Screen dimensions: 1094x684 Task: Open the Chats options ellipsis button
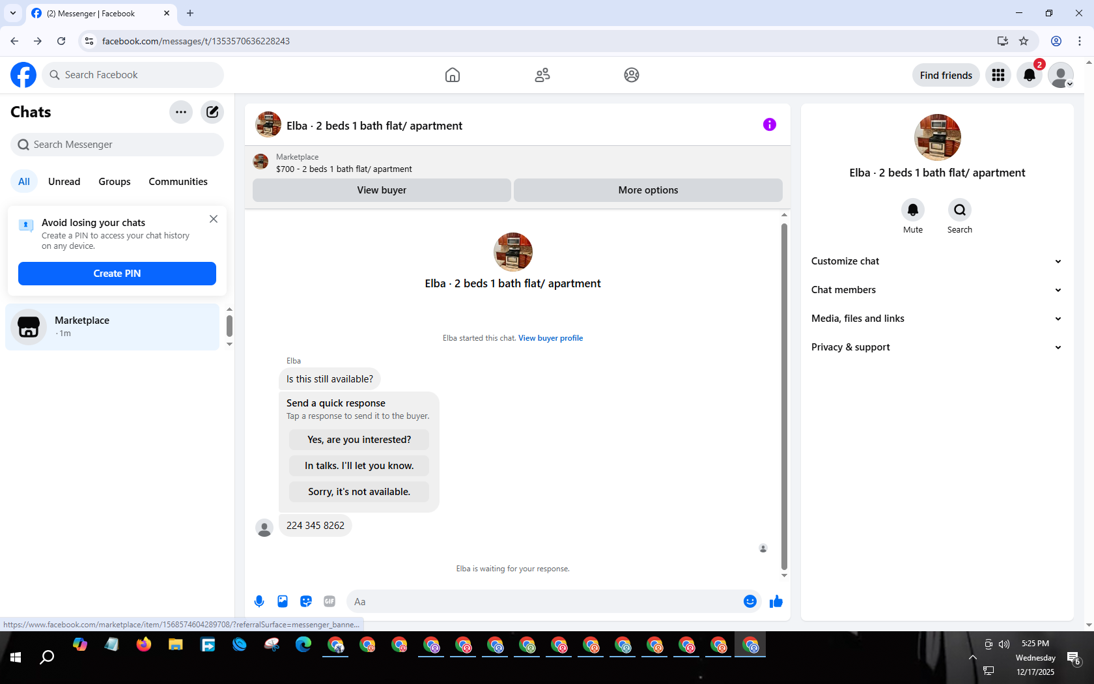(x=181, y=112)
